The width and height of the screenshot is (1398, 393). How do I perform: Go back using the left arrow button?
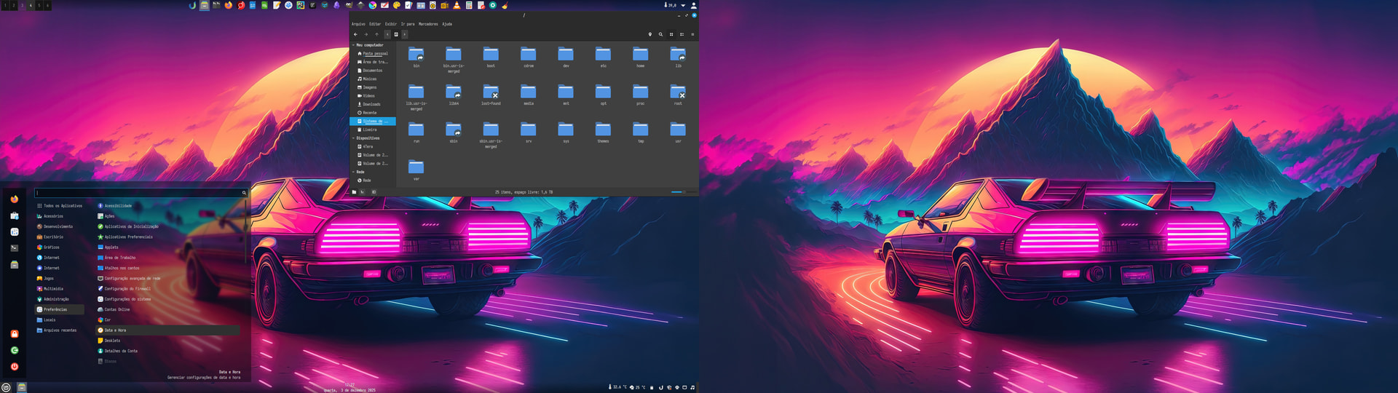pos(355,34)
